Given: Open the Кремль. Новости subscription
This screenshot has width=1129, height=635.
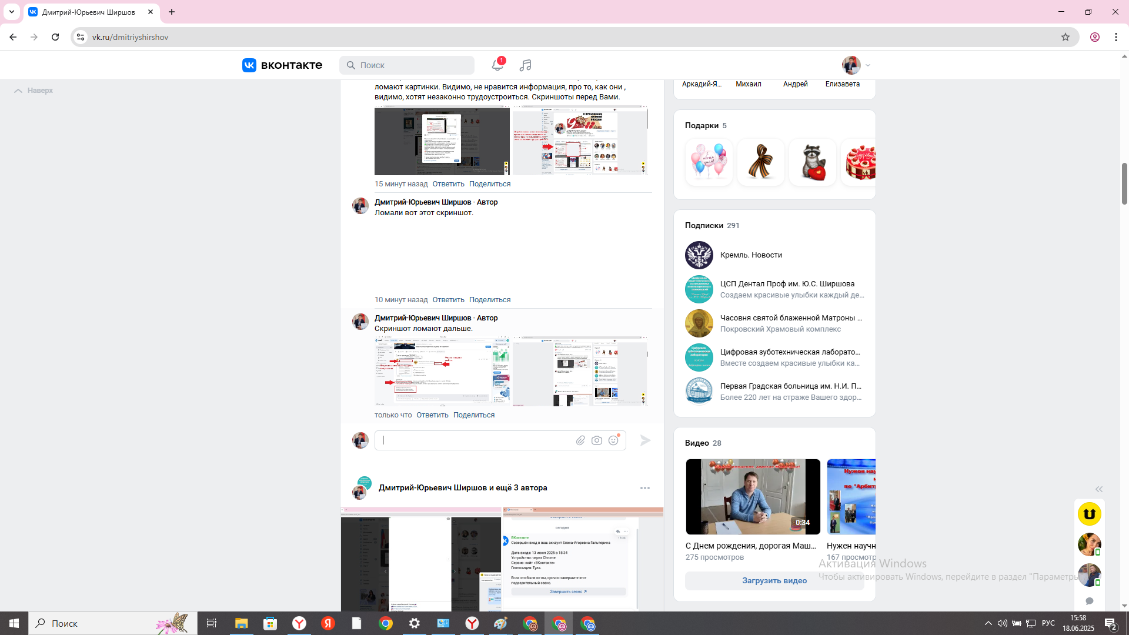Looking at the screenshot, I should pyautogui.click(x=774, y=255).
